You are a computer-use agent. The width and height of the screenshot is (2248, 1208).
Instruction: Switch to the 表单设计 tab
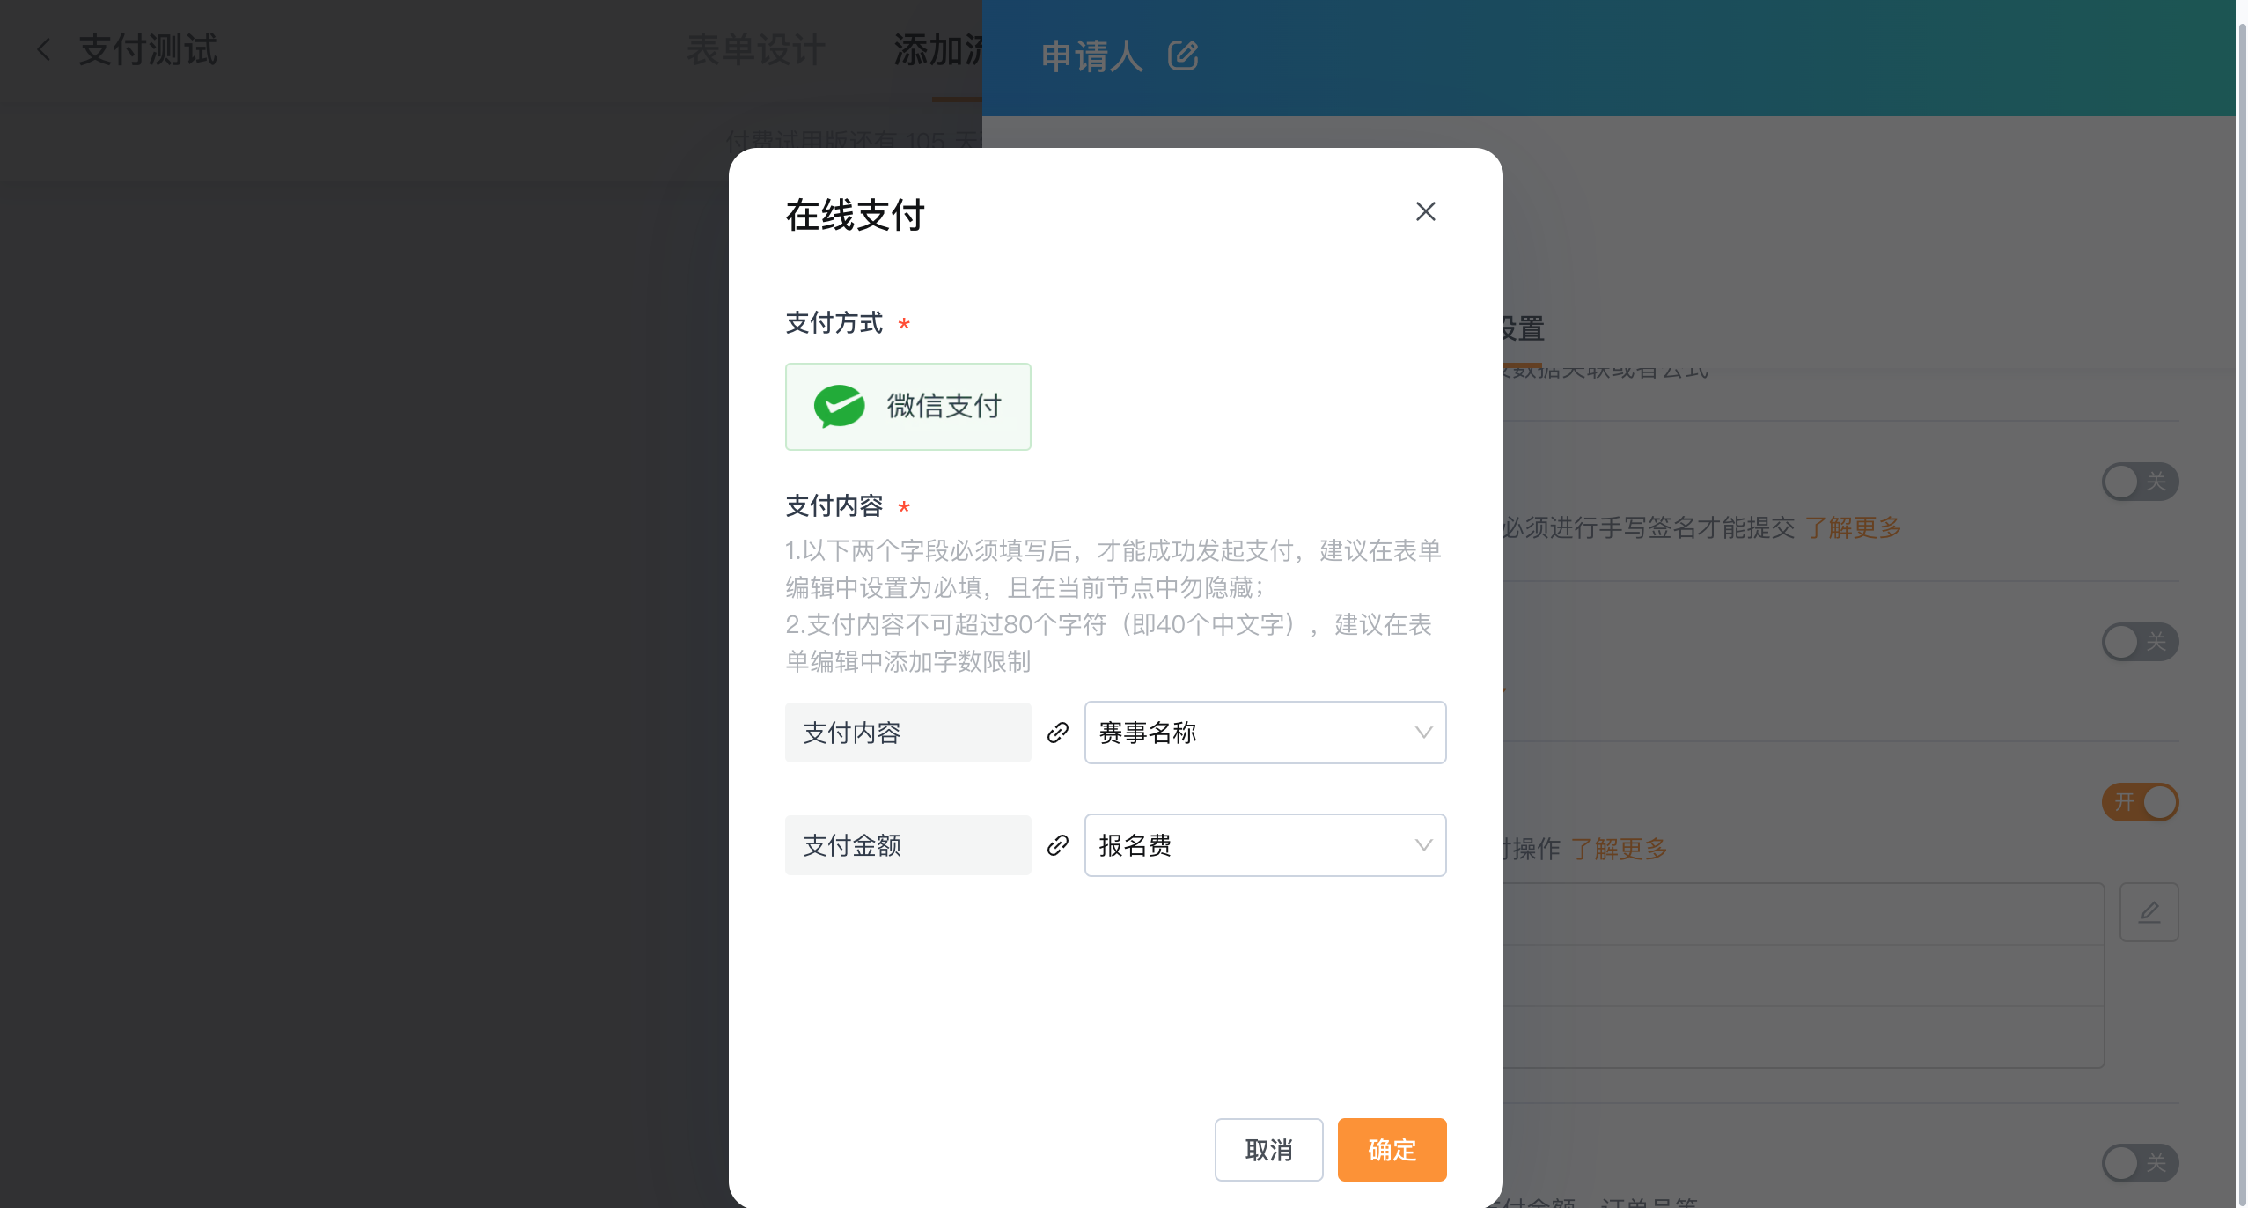pos(756,50)
